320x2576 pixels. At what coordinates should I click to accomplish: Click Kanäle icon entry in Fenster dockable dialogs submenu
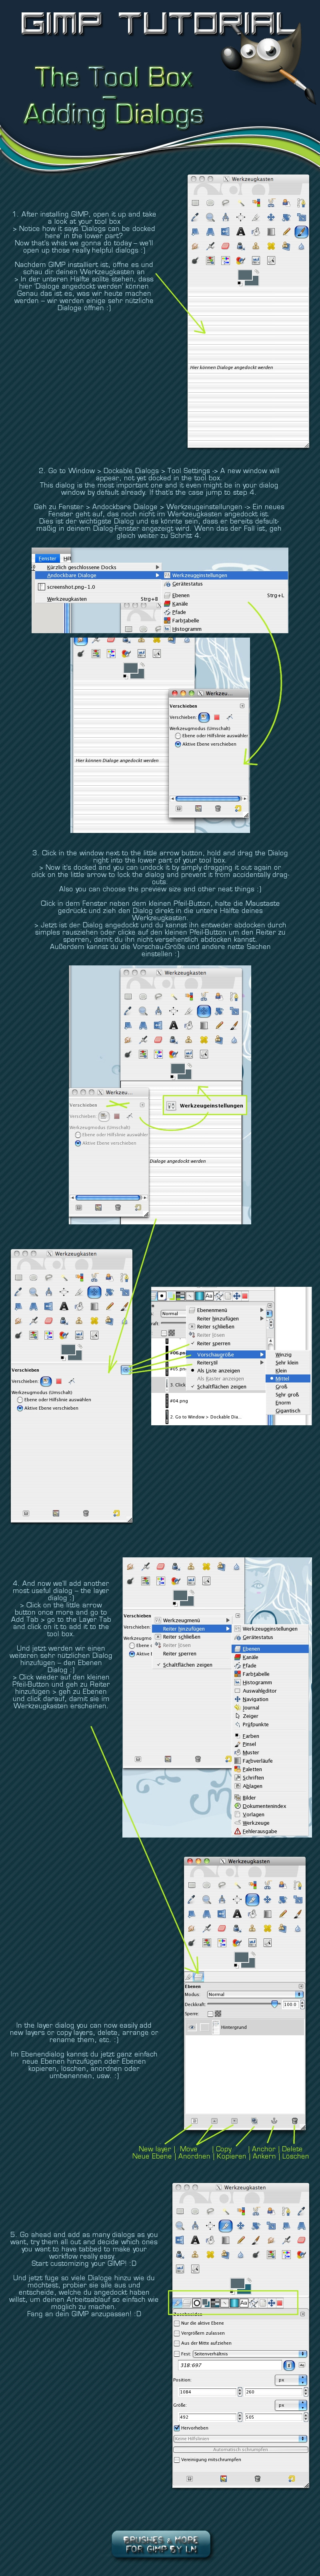179,603
